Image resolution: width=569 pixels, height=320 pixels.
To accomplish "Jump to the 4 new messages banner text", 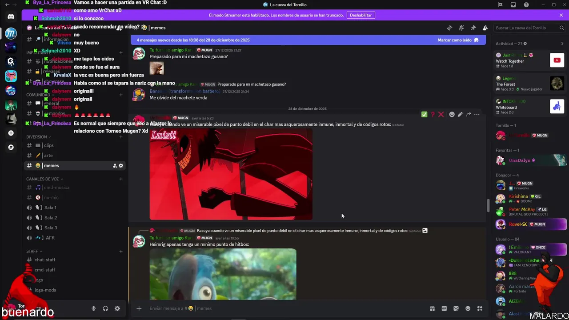I will tap(193, 40).
